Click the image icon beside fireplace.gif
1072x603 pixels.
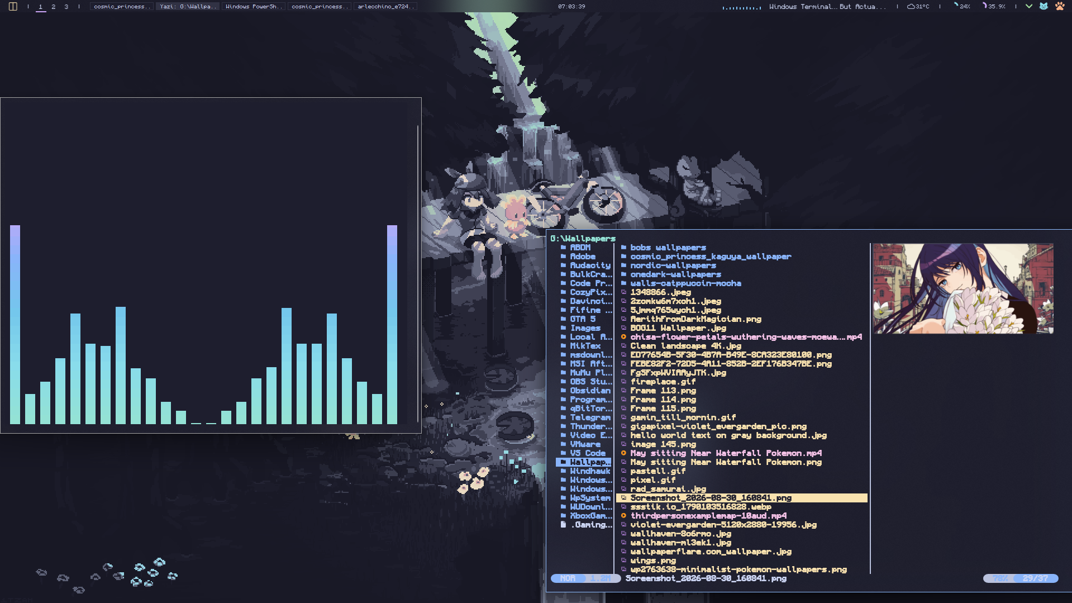(x=623, y=382)
